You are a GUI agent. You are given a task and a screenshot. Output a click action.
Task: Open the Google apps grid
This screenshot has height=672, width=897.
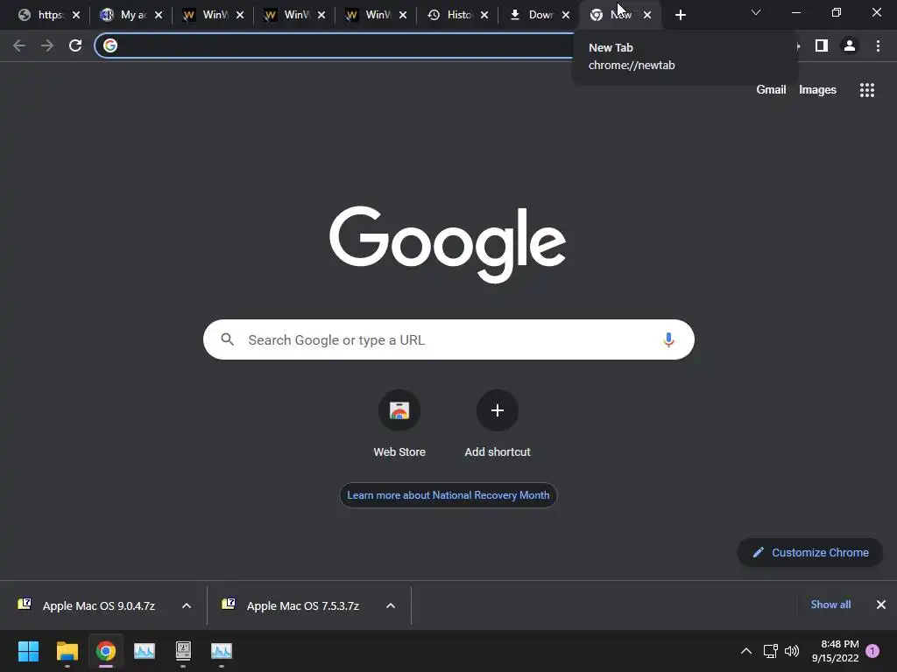(x=866, y=90)
